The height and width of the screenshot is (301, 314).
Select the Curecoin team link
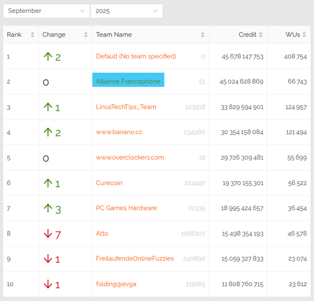click(109, 183)
